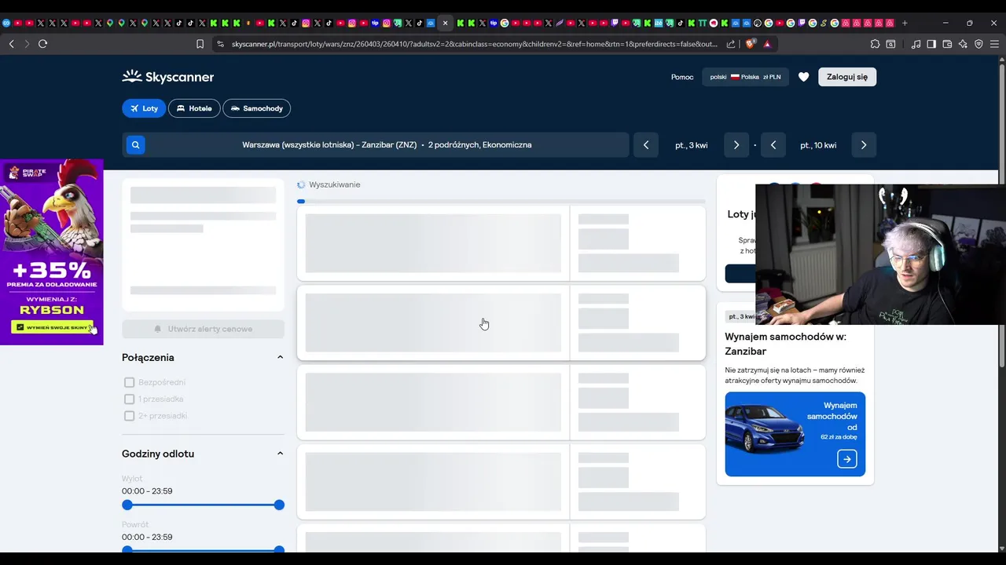
Task: Open the Brave VPN shield icon
Action: [x=978, y=44]
